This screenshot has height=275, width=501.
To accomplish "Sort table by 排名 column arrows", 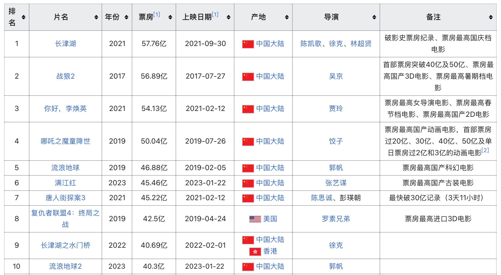I will (24, 17).
